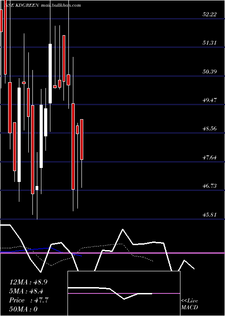Click the 49.47 price level label
This screenshot has width=225, height=316.
pyautogui.click(x=210, y=100)
